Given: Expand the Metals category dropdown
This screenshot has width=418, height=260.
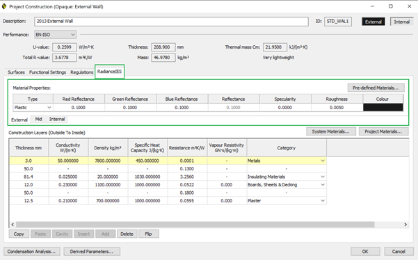Looking at the screenshot, I should point(323,161).
